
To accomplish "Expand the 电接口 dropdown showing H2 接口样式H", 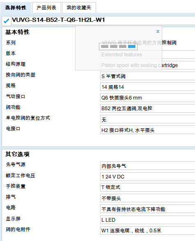I will pos(148,130).
